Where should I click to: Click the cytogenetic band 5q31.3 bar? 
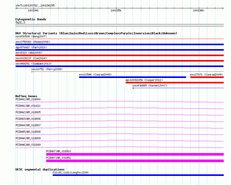119,25
